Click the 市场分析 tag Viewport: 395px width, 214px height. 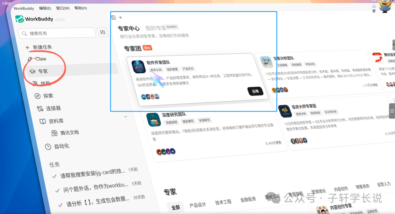pos(310,64)
